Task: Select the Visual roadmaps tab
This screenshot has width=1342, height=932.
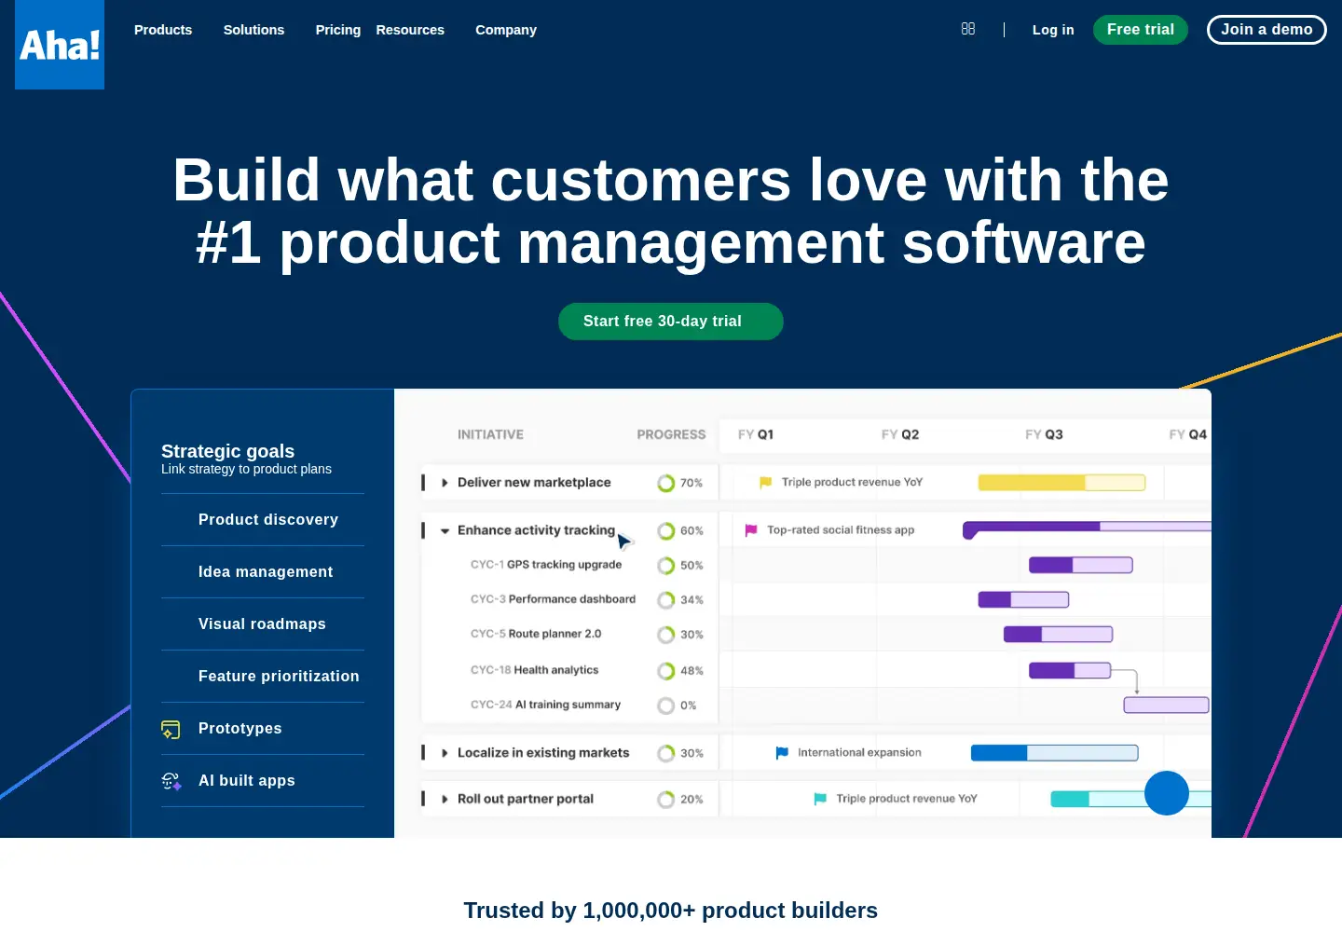Action: (x=263, y=624)
